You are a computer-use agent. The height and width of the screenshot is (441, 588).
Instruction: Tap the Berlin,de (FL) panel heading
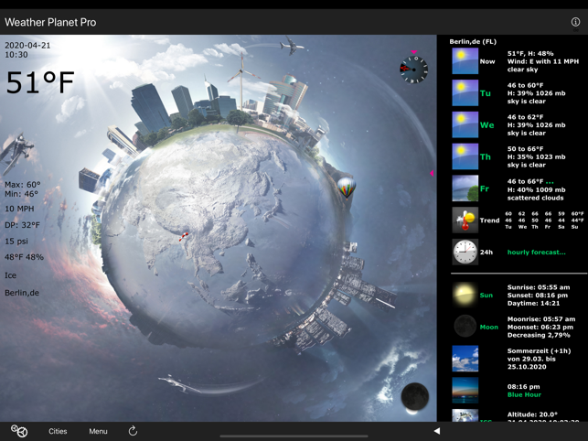pyautogui.click(x=473, y=42)
